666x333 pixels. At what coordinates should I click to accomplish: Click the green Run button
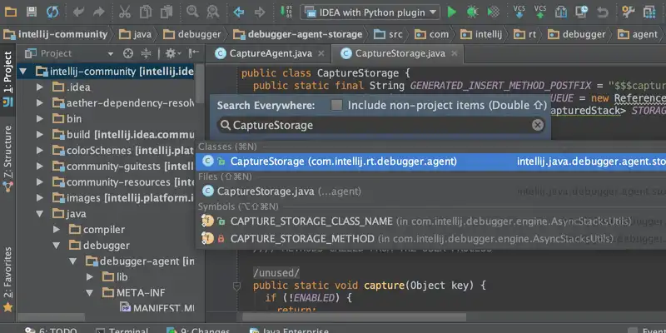point(452,12)
